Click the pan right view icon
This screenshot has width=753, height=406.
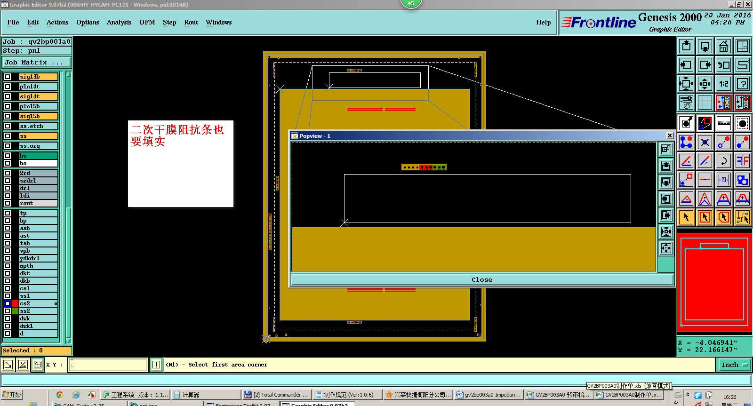pos(705,65)
